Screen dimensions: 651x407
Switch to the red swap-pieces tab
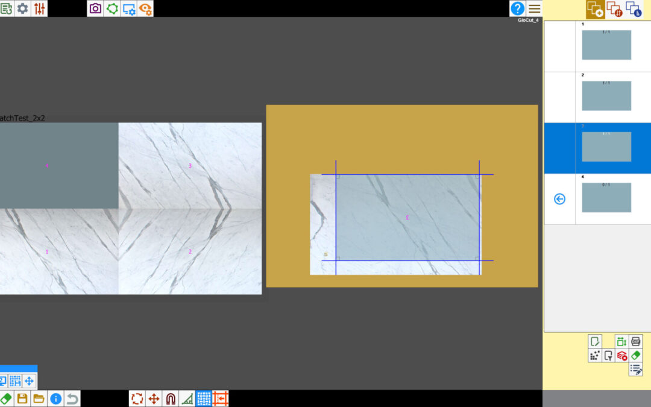click(614, 9)
